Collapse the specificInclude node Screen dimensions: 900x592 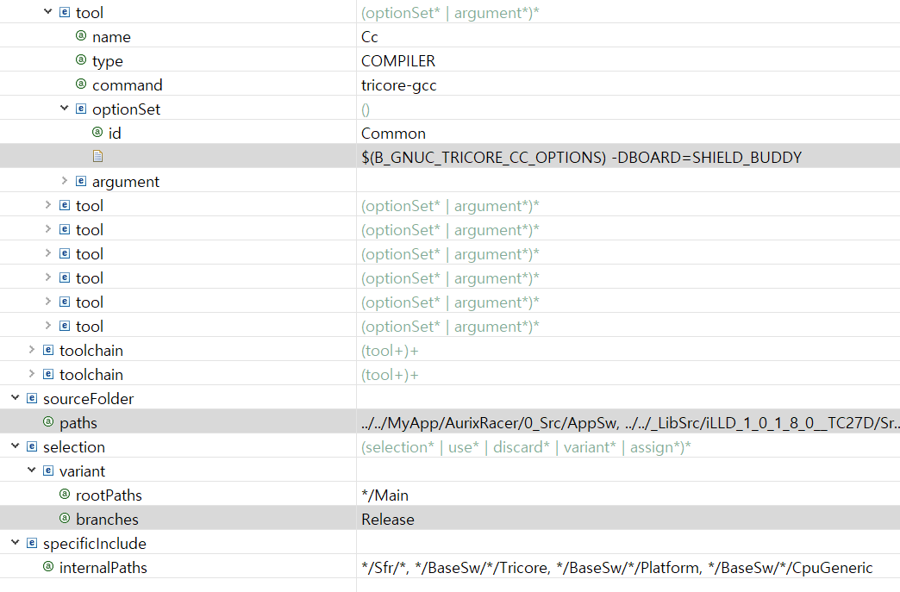16,542
